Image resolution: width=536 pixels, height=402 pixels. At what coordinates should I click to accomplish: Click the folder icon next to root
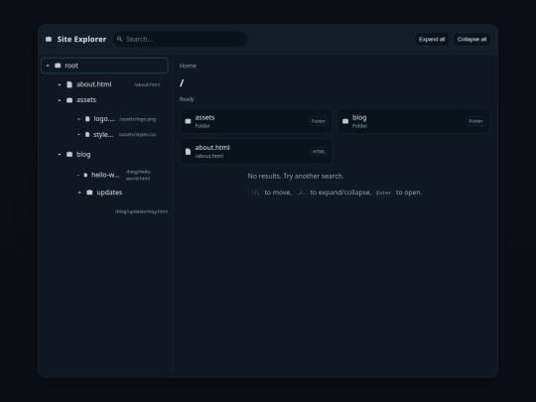pyautogui.click(x=58, y=66)
